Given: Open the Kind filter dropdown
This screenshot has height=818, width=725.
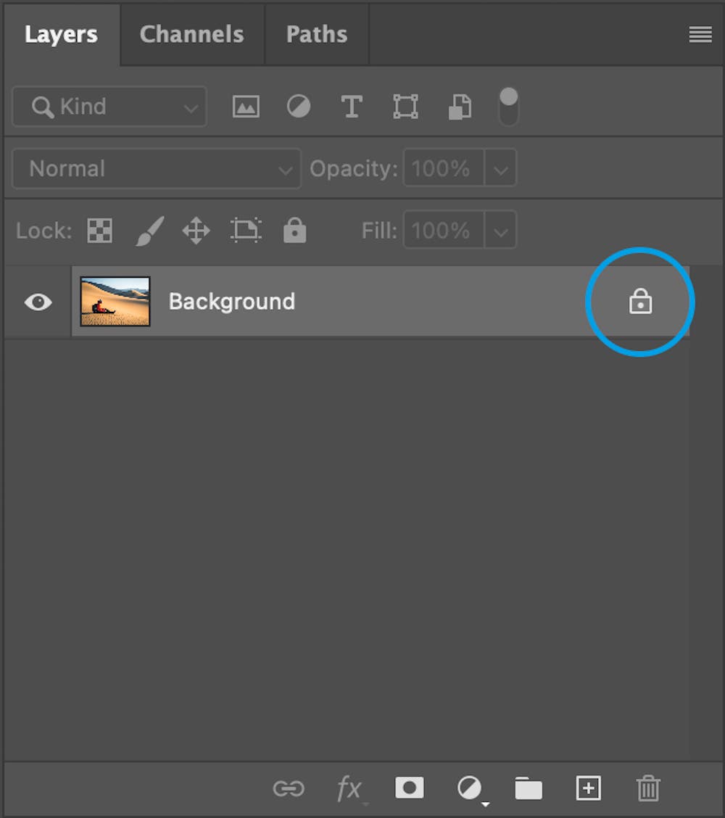Looking at the screenshot, I should click(x=109, y=106).
